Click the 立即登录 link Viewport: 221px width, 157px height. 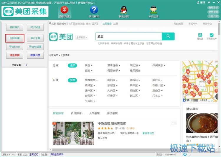[107, 23]
